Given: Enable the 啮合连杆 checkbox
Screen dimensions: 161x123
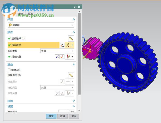Looking at the screenshot, I should 9,70.
